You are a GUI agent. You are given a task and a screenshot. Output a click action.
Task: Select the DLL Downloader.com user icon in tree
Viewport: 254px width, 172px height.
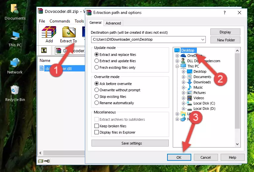point(183,61)
